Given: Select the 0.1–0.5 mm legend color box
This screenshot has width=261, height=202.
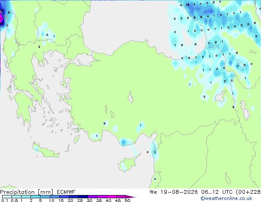Looking at the screenshot, I should 7,197.
